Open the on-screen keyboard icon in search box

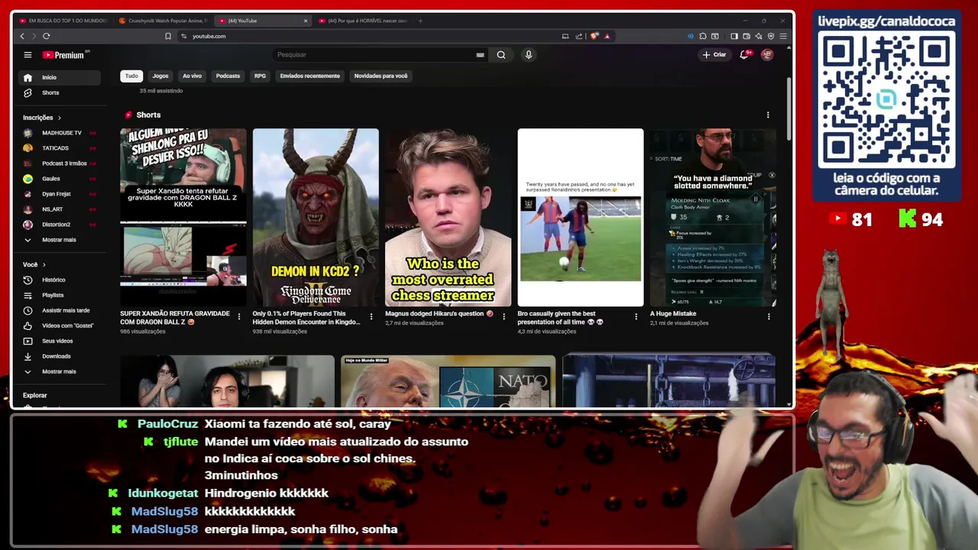pos(480,55)
